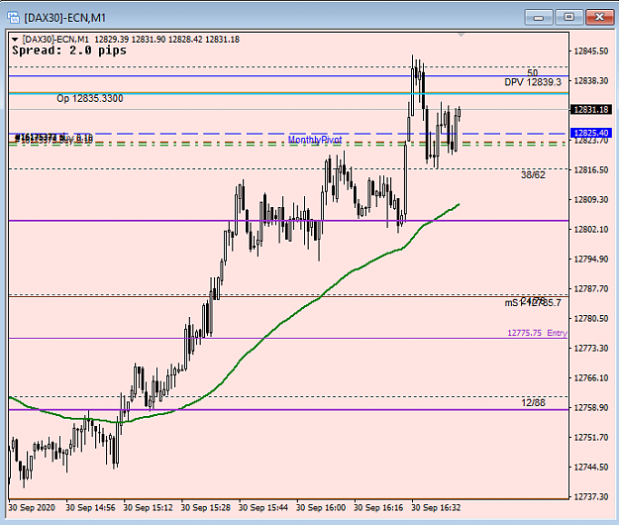Close the DAX30 chart window

[x=599, y=18]
